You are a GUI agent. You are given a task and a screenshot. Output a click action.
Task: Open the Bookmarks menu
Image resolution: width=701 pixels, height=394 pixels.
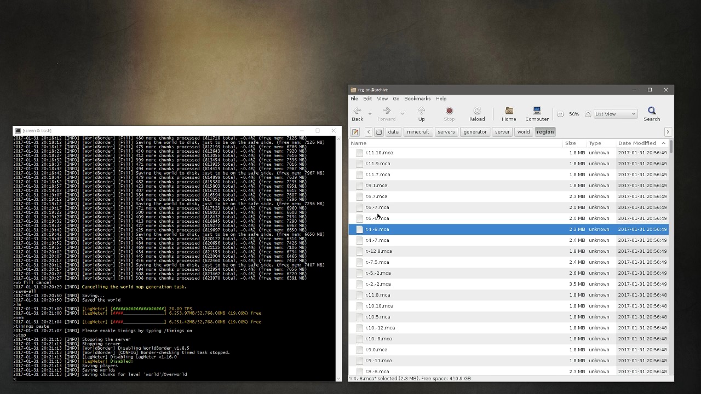417,99
